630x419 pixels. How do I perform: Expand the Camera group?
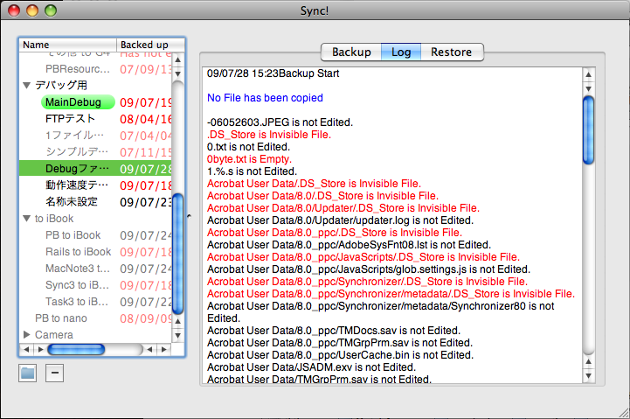(27, 334)
